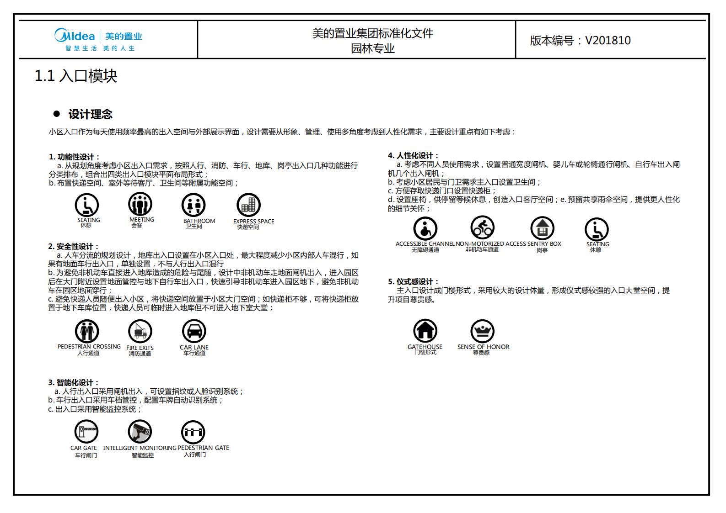Click the line b. 车行出入口采用车档管控
Image resolution: width=726 pixels, height=513 pixels.
[136, 400]
